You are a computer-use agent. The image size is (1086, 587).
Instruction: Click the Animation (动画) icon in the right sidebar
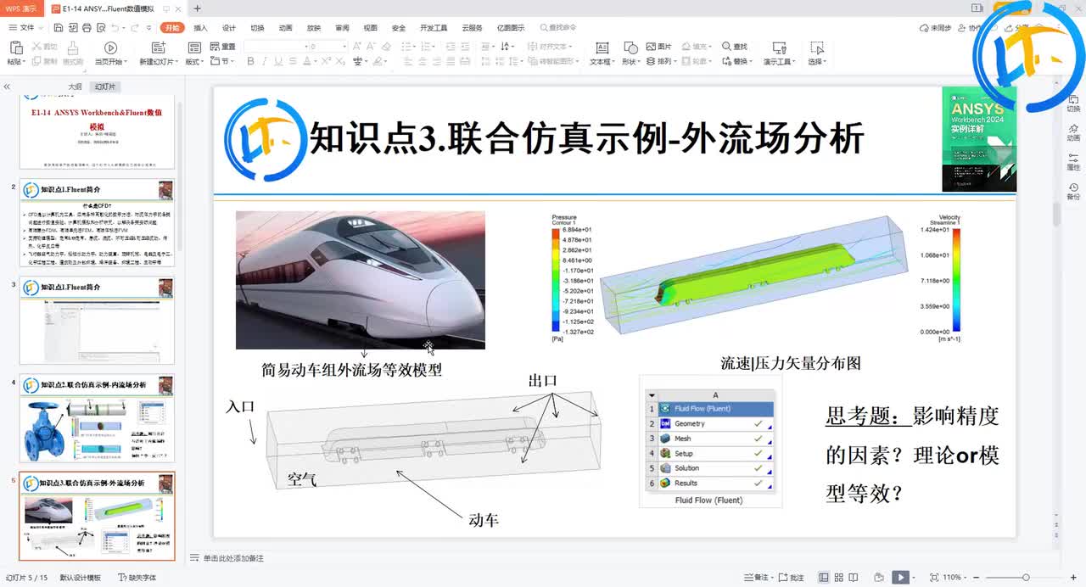click(x=1073, y=131)
